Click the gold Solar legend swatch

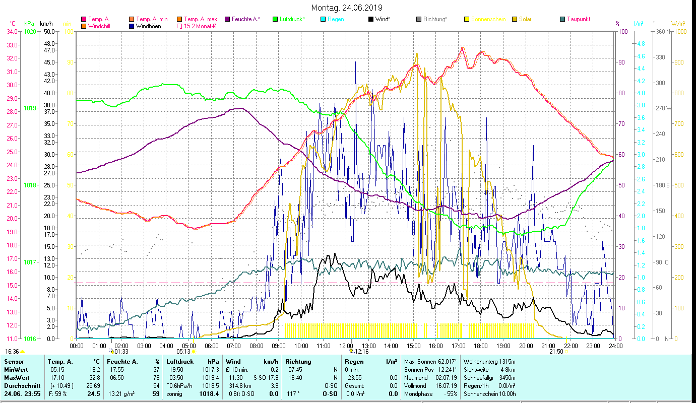tap(515, 19)
